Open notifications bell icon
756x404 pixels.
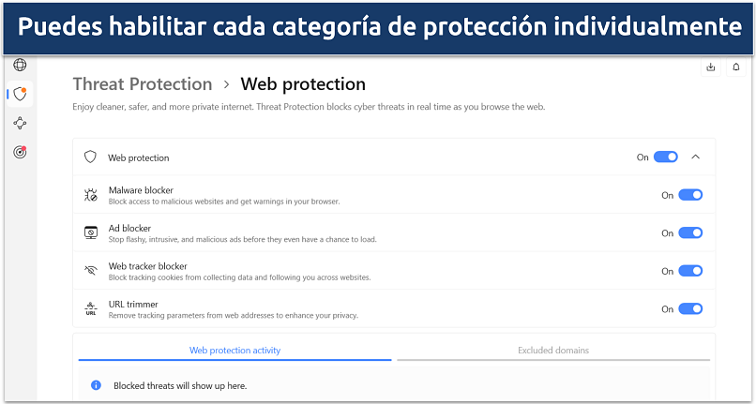pyautogui.click(x=736, y=67)
